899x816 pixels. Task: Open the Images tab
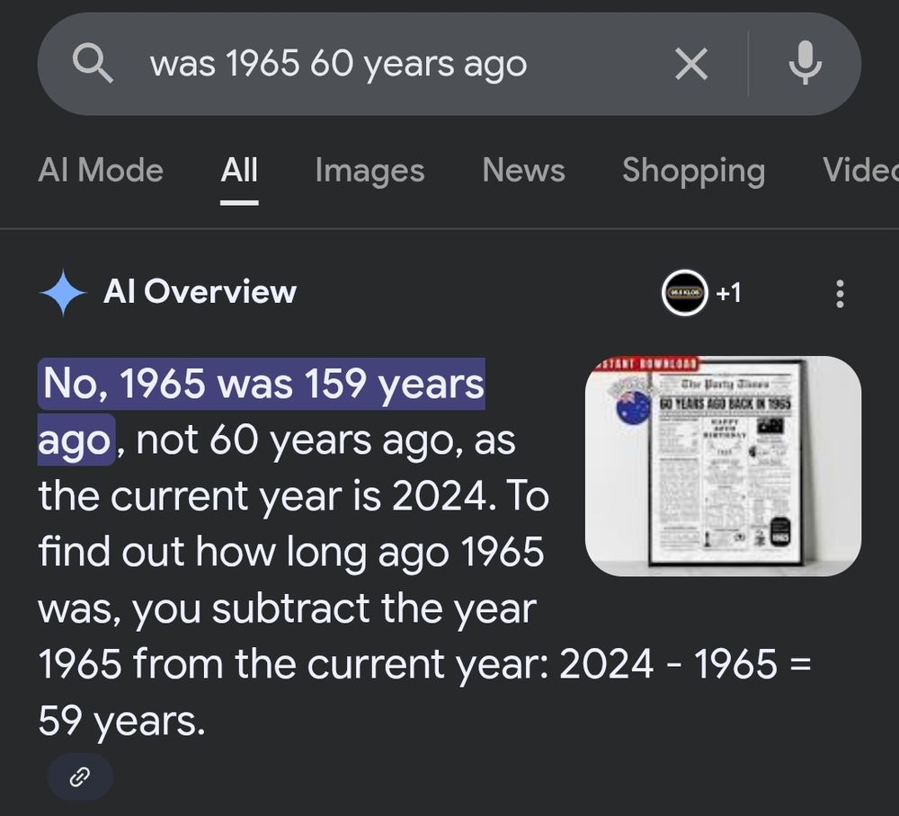pyautogui.click(x=369, y=171)
